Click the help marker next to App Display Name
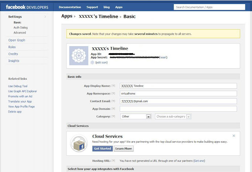252x172 pixels. 113,86
